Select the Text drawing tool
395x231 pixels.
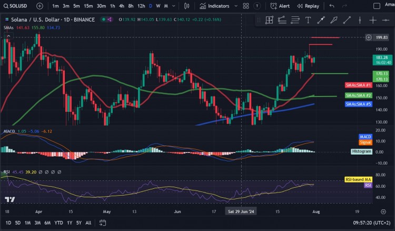tap(308, 20)
